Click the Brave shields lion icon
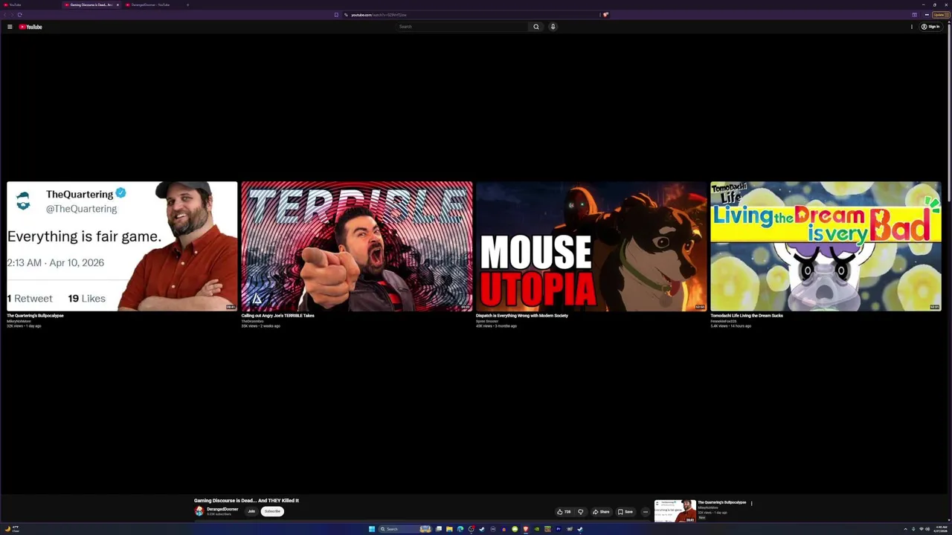Screen dimensions: 952x535 tap(605, 15)
